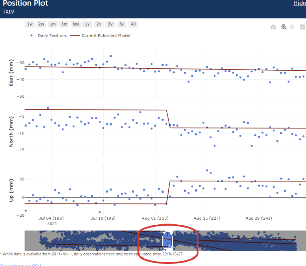Select the 1w time range

[x=30, y=24]
